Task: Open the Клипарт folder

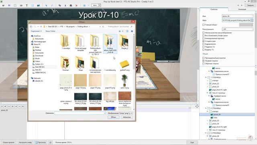Action: click(x=66, y=64)
